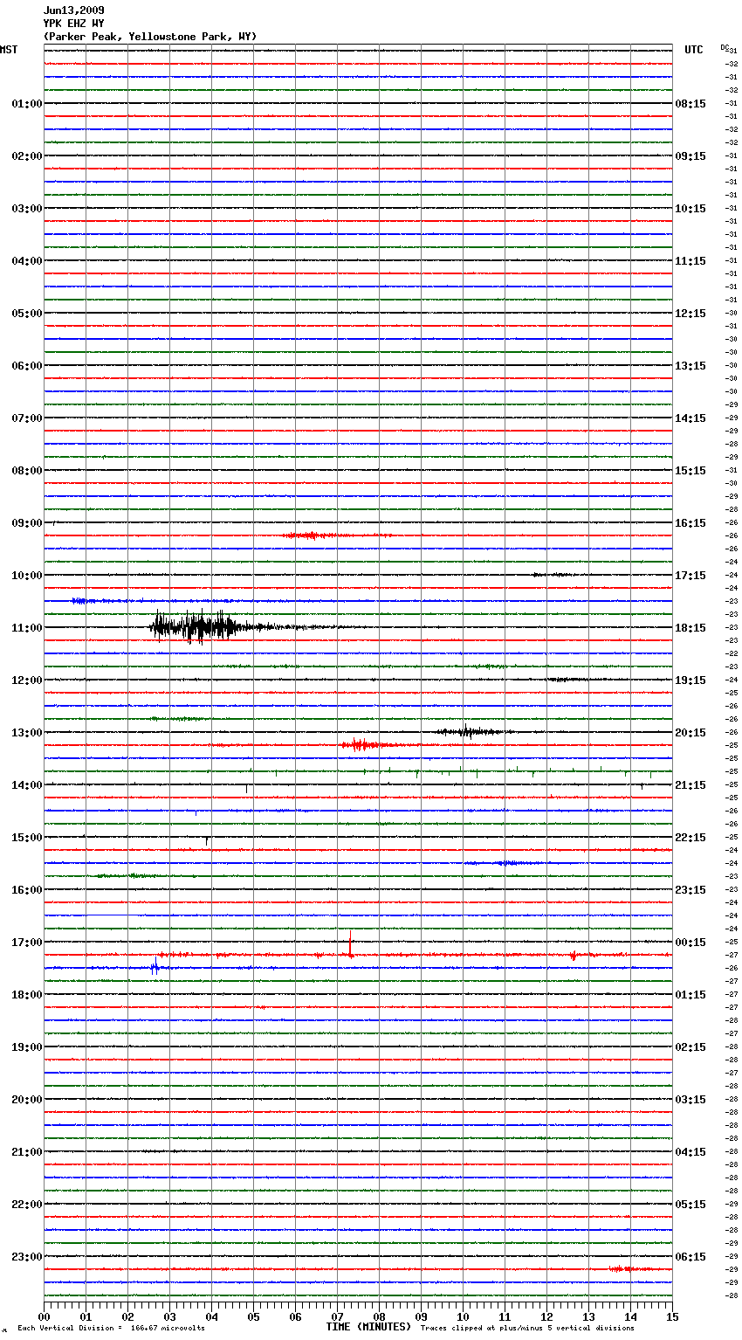Screen dimensions: 742x1340
Task: Click the DC offset column header
Action: click(725, 47)
